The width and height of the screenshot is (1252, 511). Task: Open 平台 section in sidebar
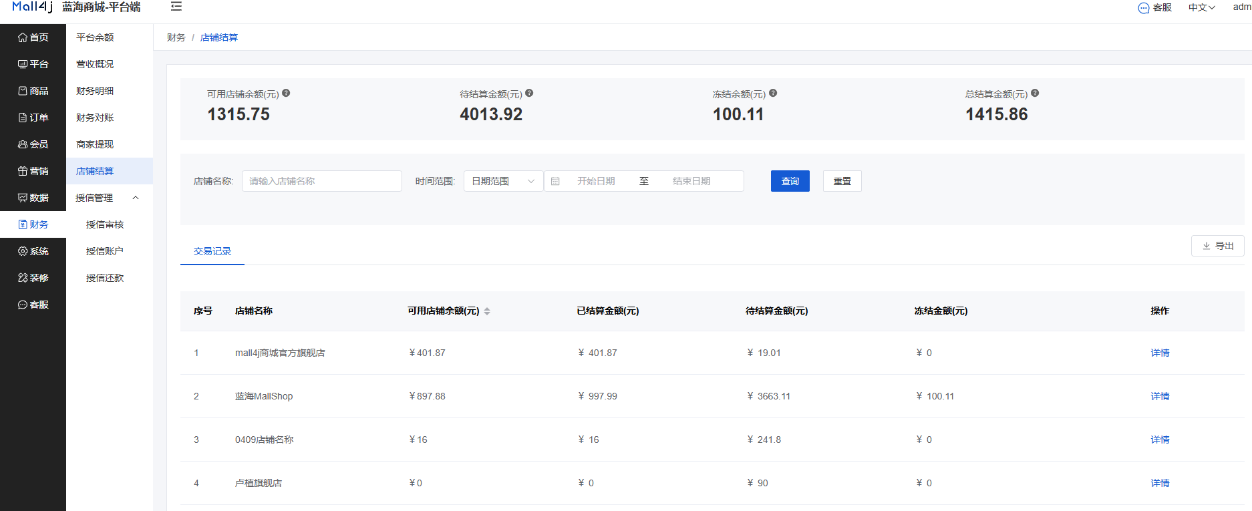tap(33, 64)
